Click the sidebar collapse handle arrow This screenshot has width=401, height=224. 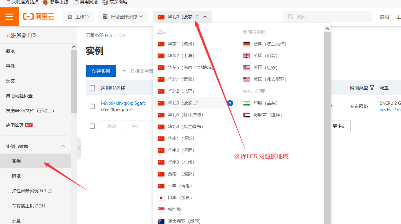(79, 148)
